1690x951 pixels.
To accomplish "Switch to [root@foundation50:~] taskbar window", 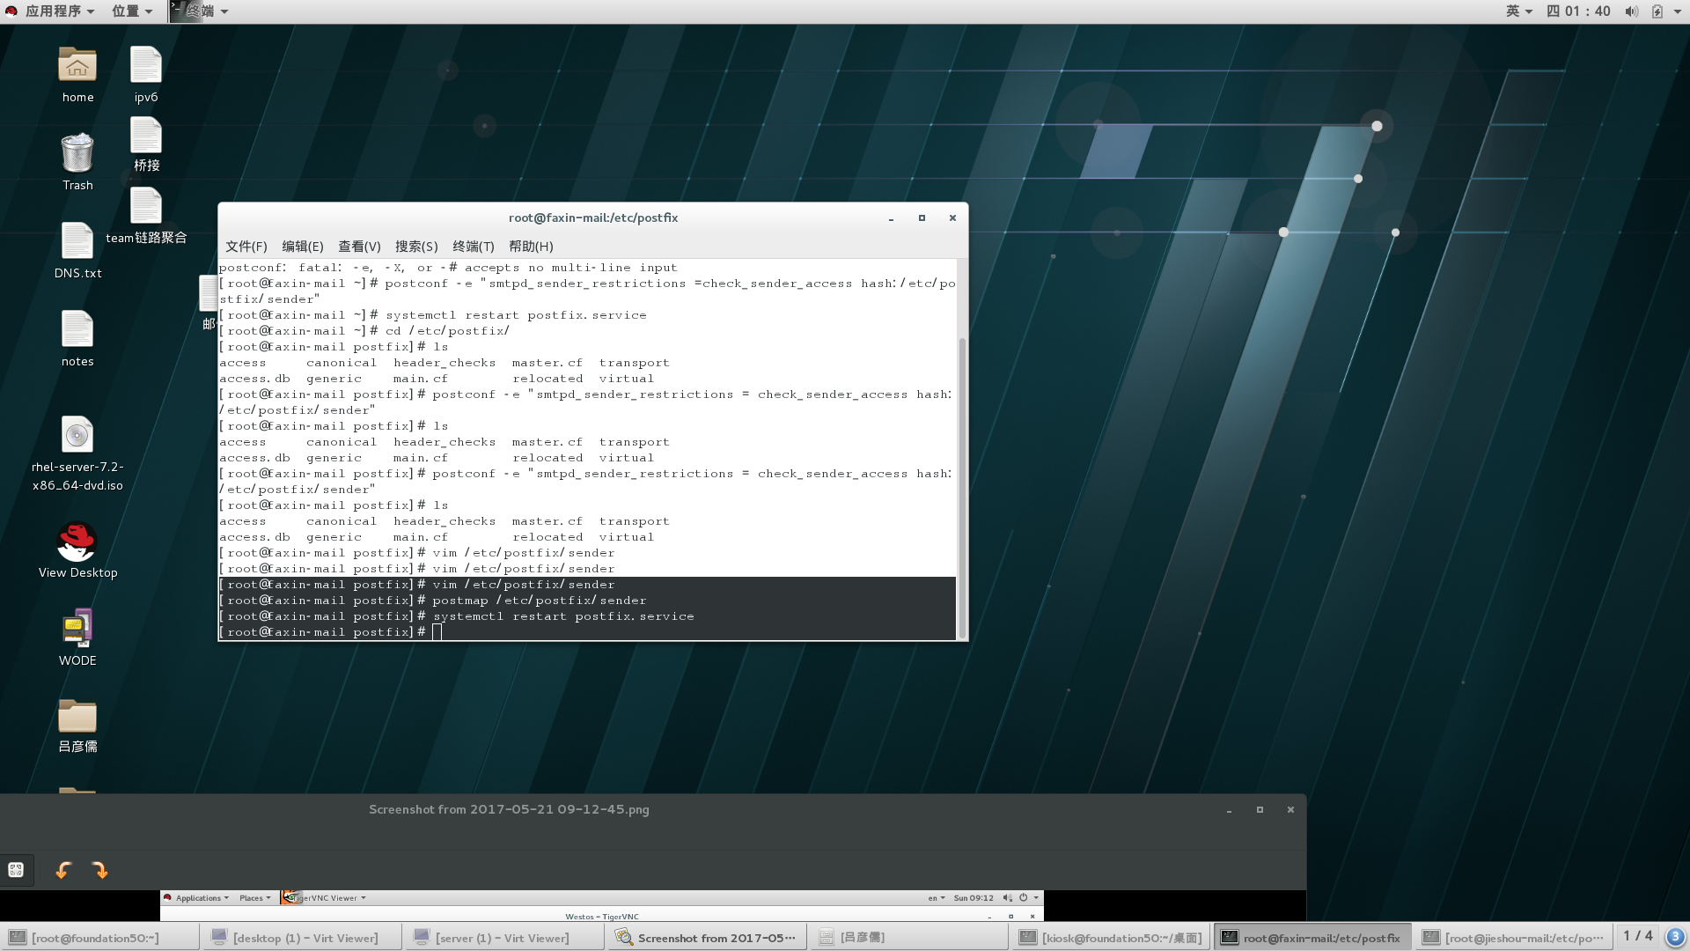I will (x=99, y=938).
